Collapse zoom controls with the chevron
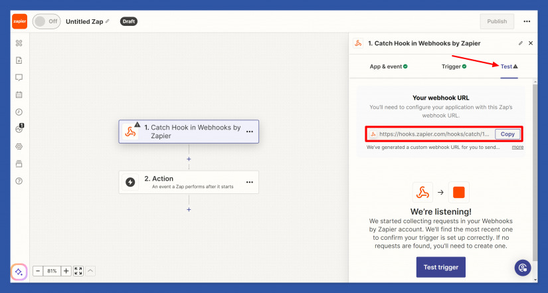 [x=90, y=271]
